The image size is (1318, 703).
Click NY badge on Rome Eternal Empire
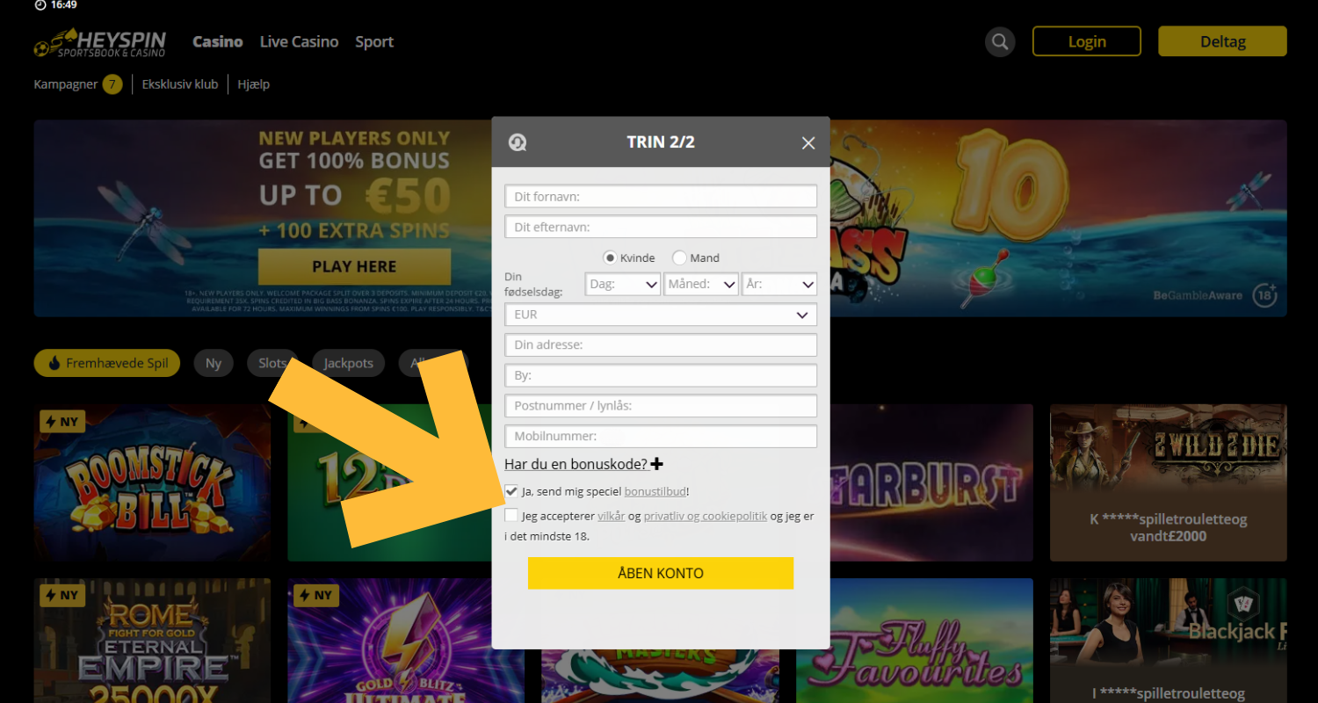point(62,595)
